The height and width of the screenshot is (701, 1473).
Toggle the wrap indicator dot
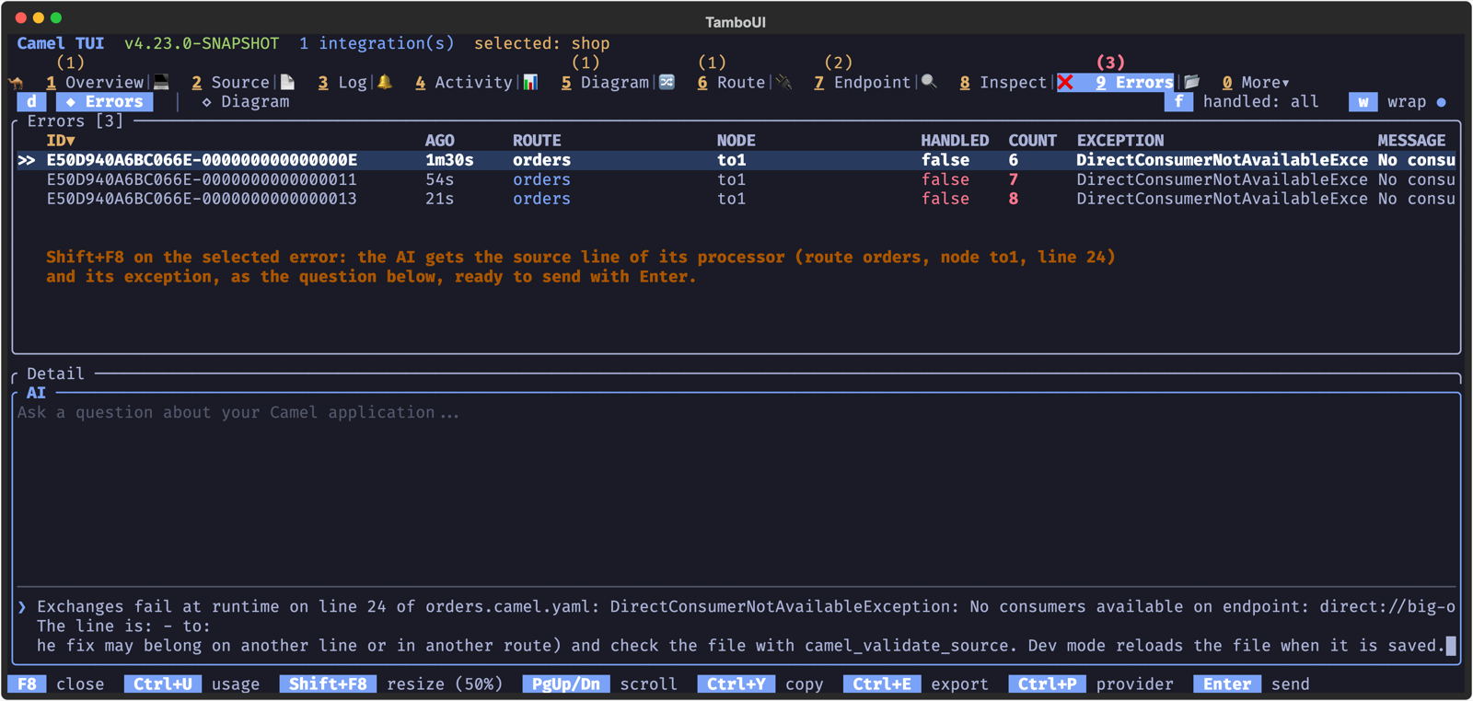tap(1441, 102)
